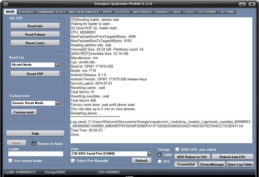
Task: Open the OPPO tab
Action: [107, 12]
